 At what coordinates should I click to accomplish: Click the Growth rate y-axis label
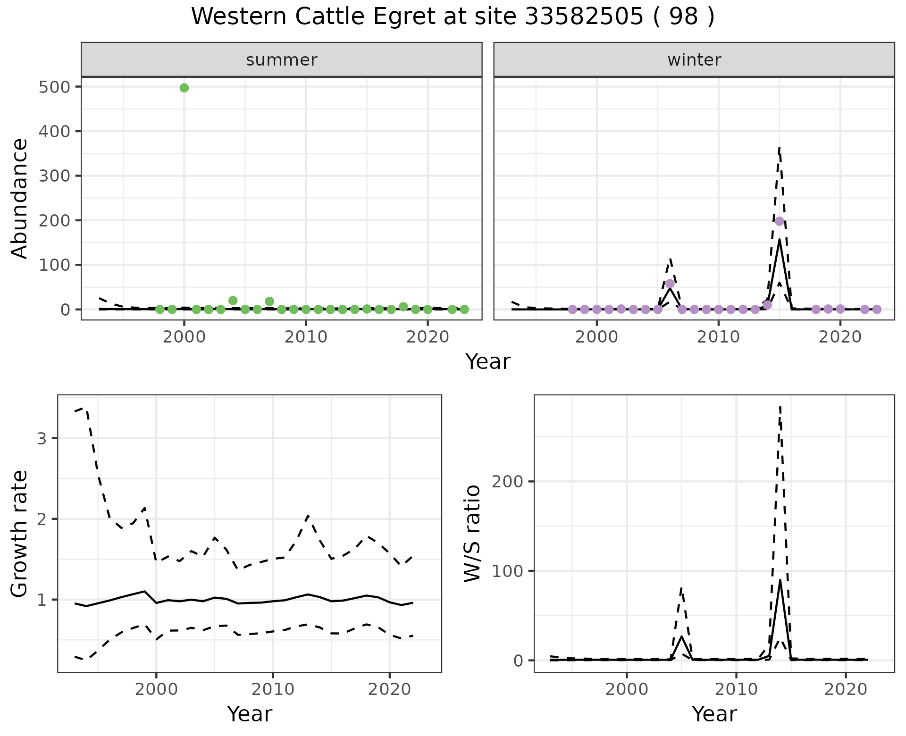[20, 534]
